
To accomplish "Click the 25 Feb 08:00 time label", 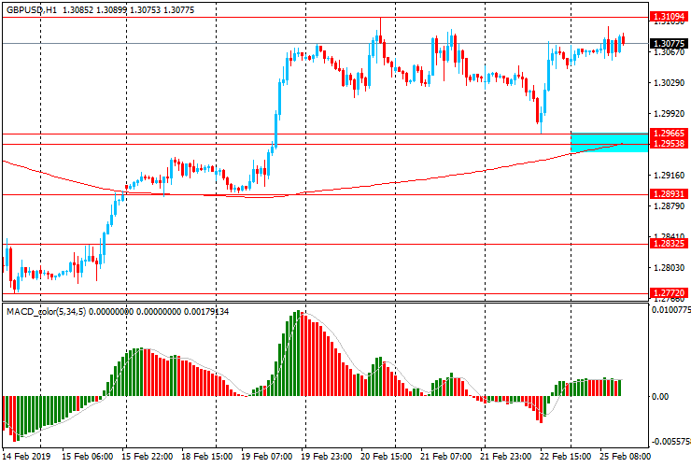I will pyautogui.click(x=625, y=456).
